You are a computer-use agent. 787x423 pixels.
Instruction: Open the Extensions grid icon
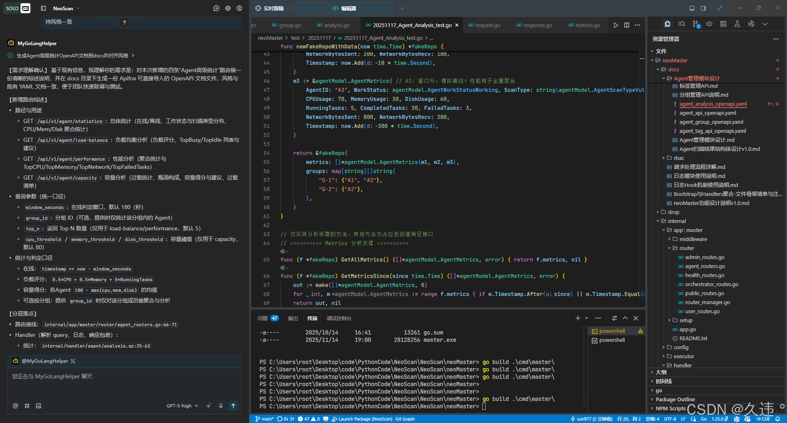point(723,24)
